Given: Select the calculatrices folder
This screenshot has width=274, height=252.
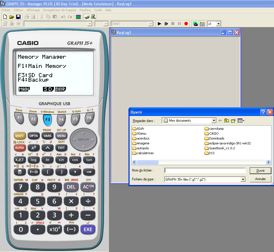Looking at the screenshot, I should click(x=143, y=153).
